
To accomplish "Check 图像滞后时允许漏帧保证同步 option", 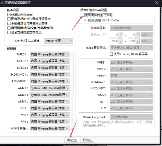I will tap(9, 19).
